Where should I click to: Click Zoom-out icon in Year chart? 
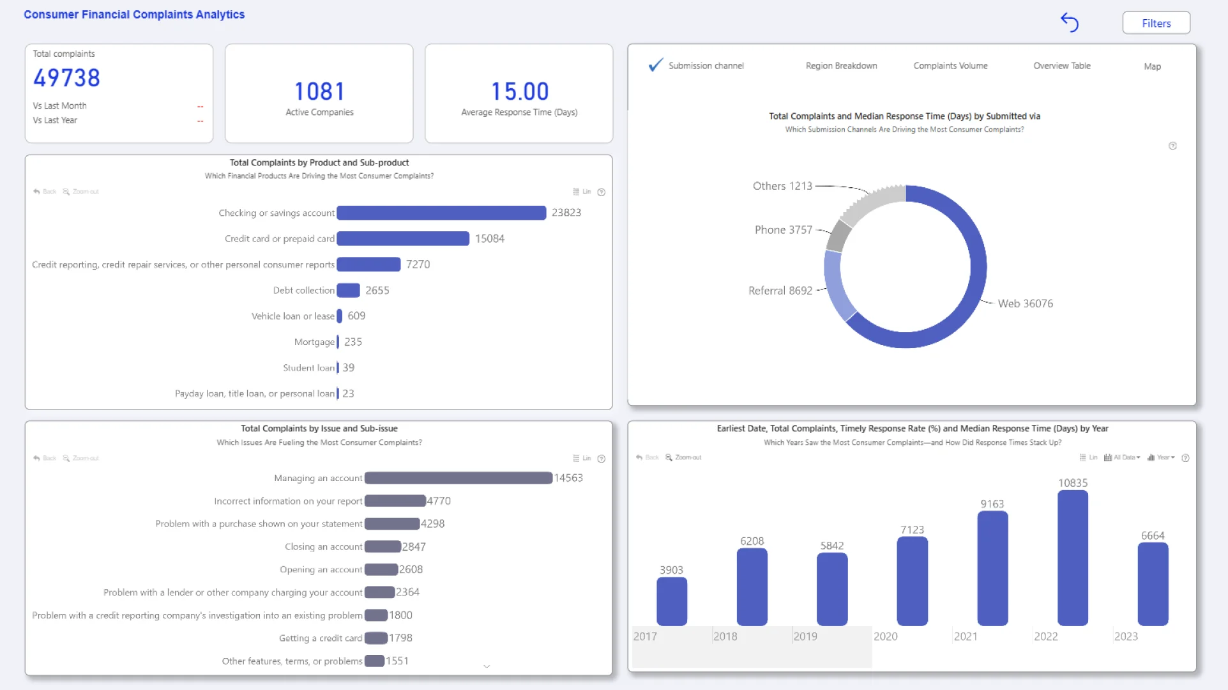(669, 457)
